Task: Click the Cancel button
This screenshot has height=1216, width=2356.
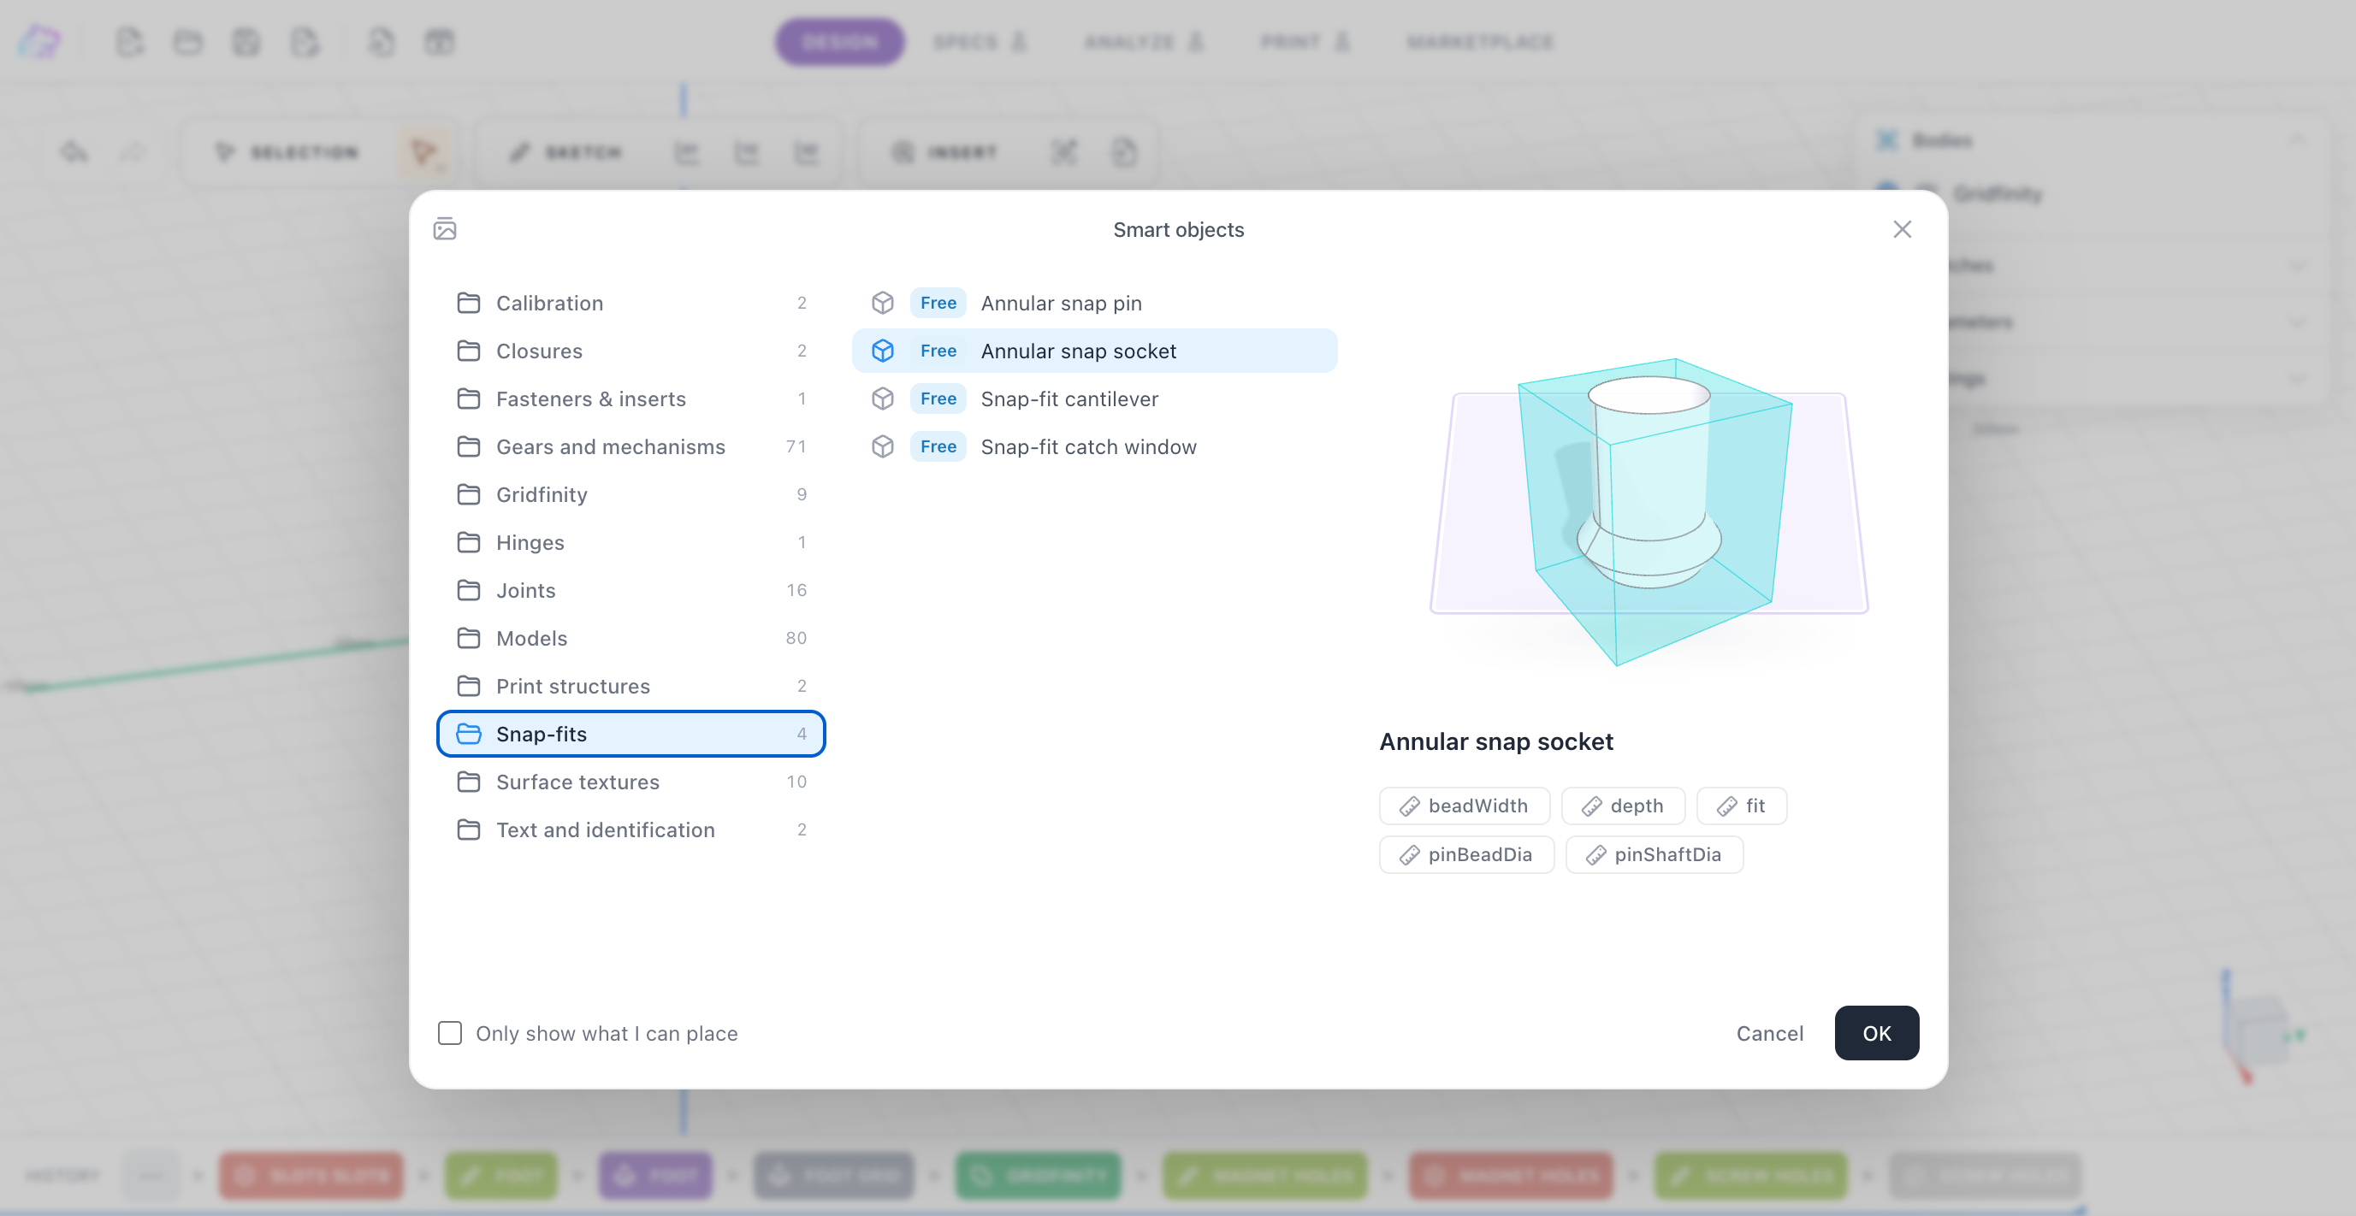Action: (x=1770, y=1033)
